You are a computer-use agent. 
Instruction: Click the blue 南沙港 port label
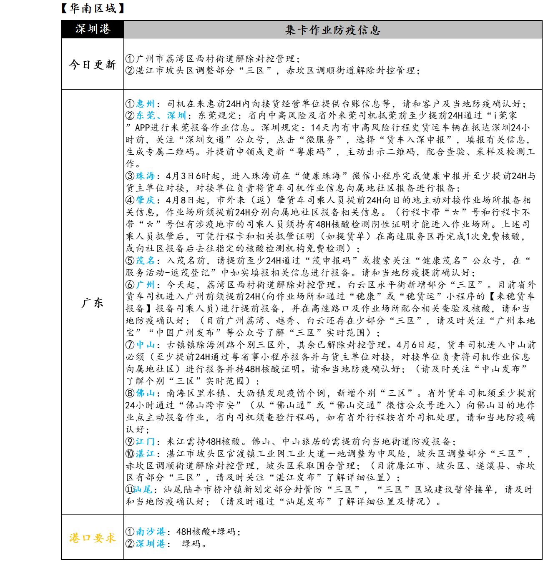tap(151, 532)
